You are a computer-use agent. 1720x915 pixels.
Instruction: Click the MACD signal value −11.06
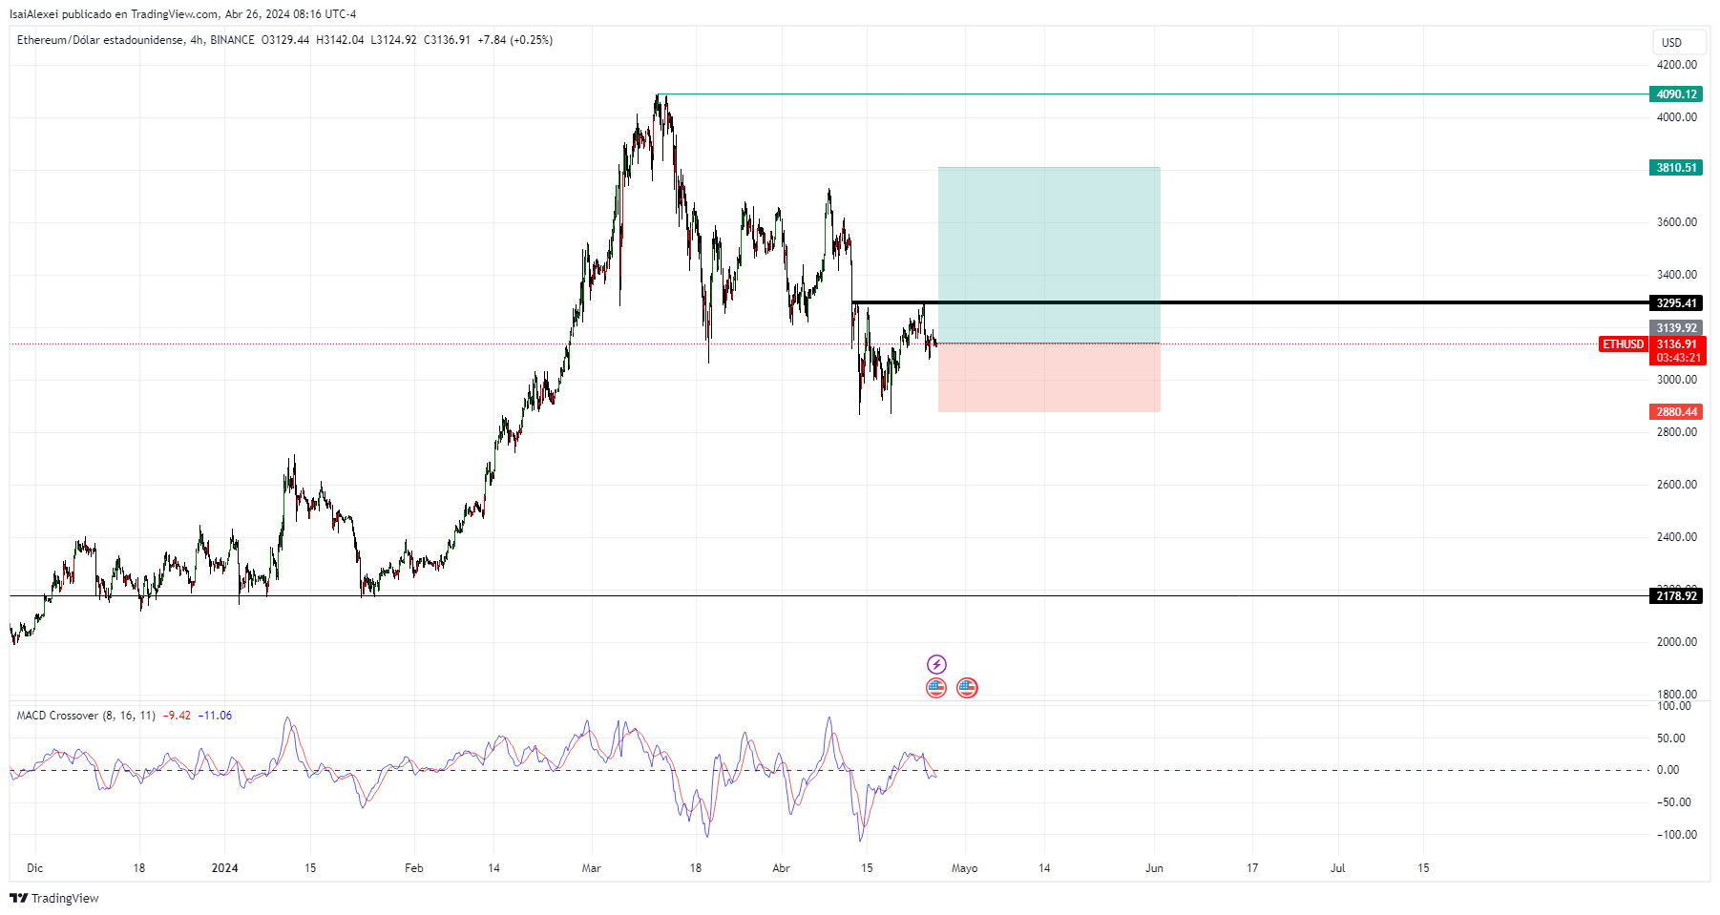pos(215,716)
